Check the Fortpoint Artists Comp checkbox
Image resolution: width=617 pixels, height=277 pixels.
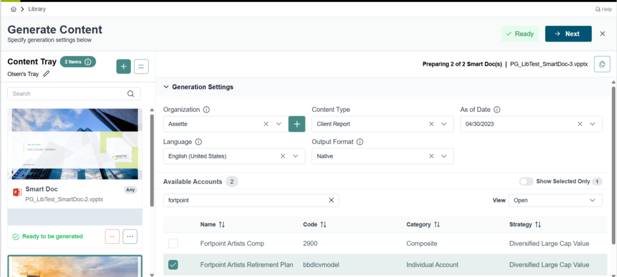tap(173, 243)
